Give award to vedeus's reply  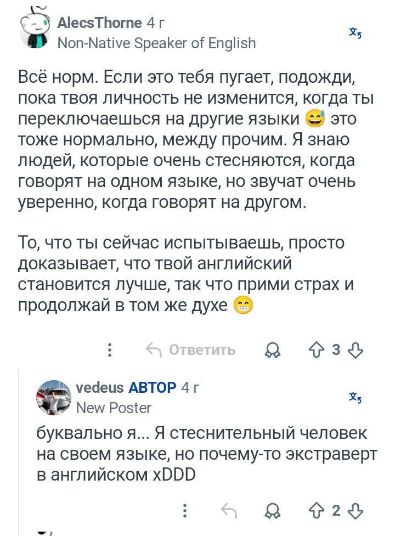272,511
